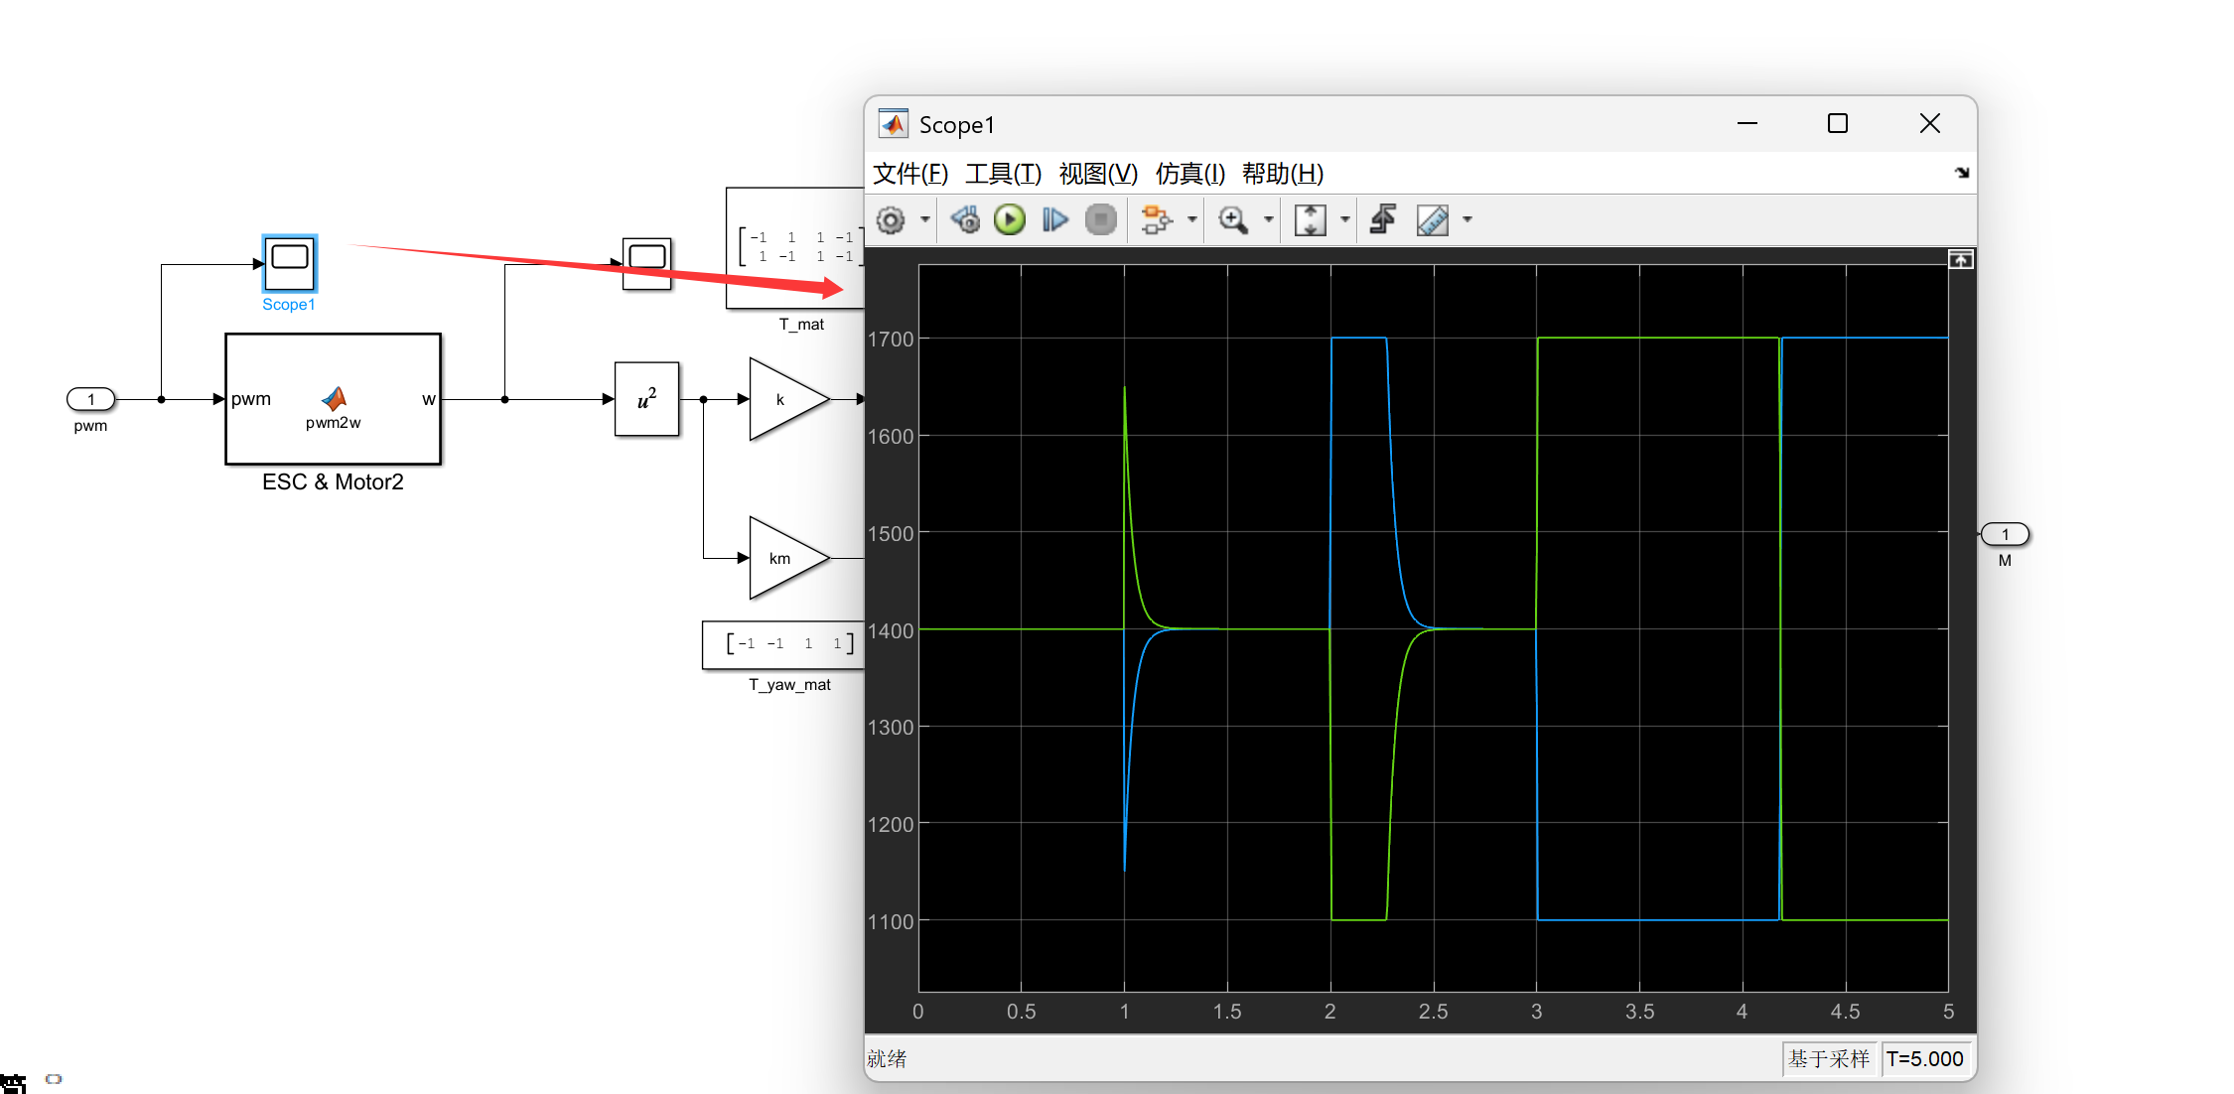Open the 文件(F) menu

(909, 174)
